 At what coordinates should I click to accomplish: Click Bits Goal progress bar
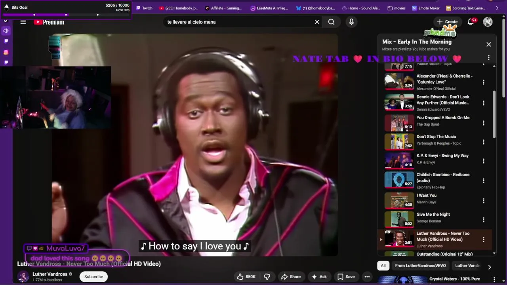67,15
